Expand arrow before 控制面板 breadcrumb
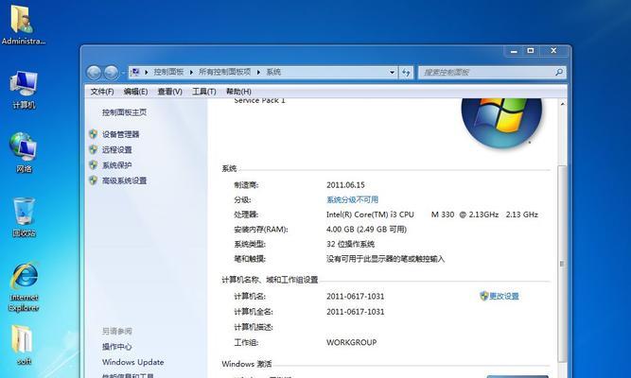The height and width of the screenshot is (378, 631). click(x=146, y=72)
